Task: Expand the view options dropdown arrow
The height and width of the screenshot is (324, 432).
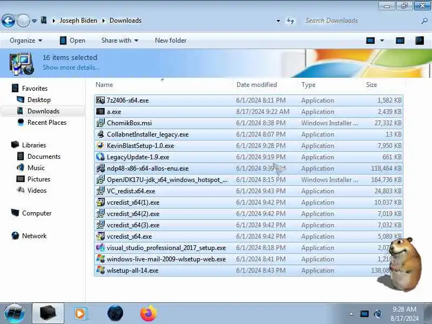Action: [x=382, y=41]
